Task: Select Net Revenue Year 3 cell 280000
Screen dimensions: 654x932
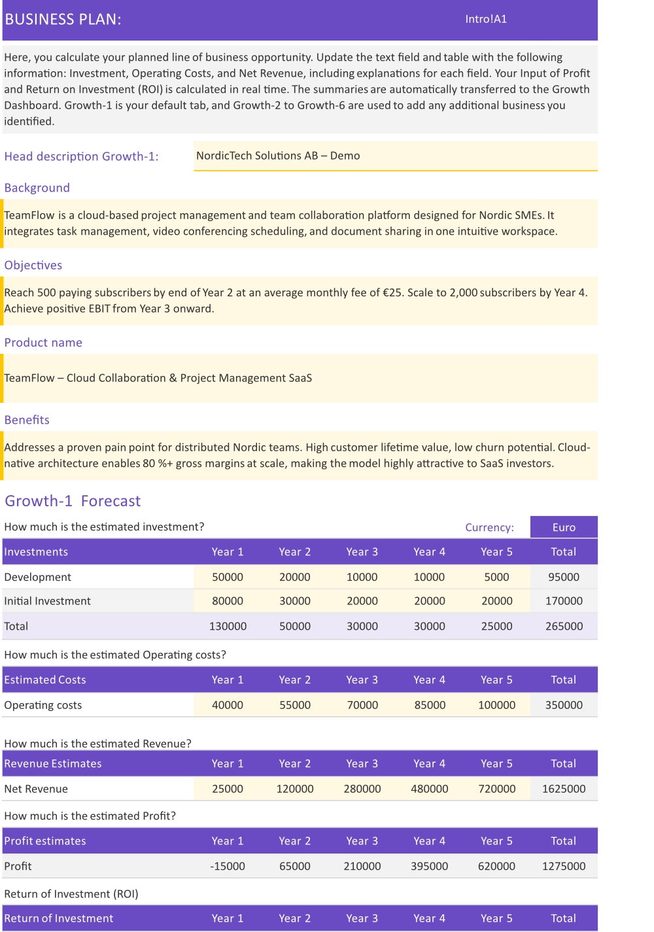Action: click(x=362, y=789)
